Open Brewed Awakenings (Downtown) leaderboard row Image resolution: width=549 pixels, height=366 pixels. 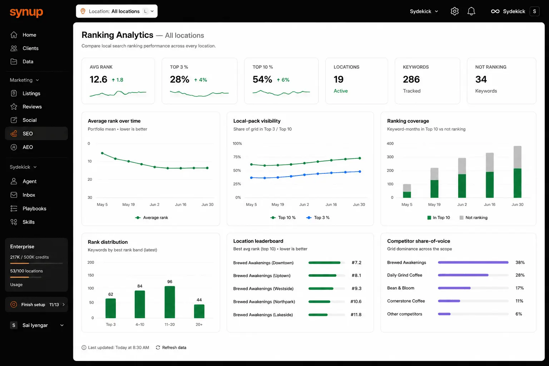[x=297, y=263]
